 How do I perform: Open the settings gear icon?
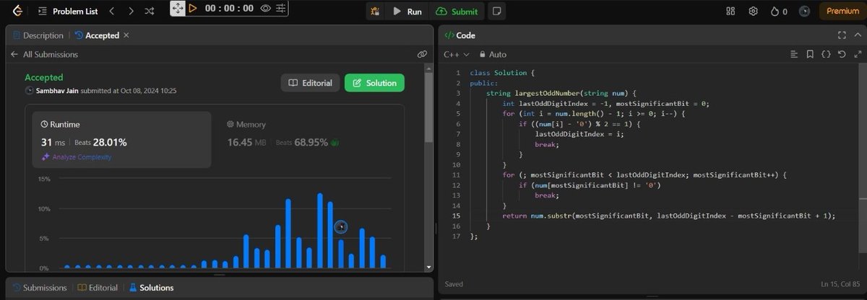pyautogui.click(x=753, y=12)
